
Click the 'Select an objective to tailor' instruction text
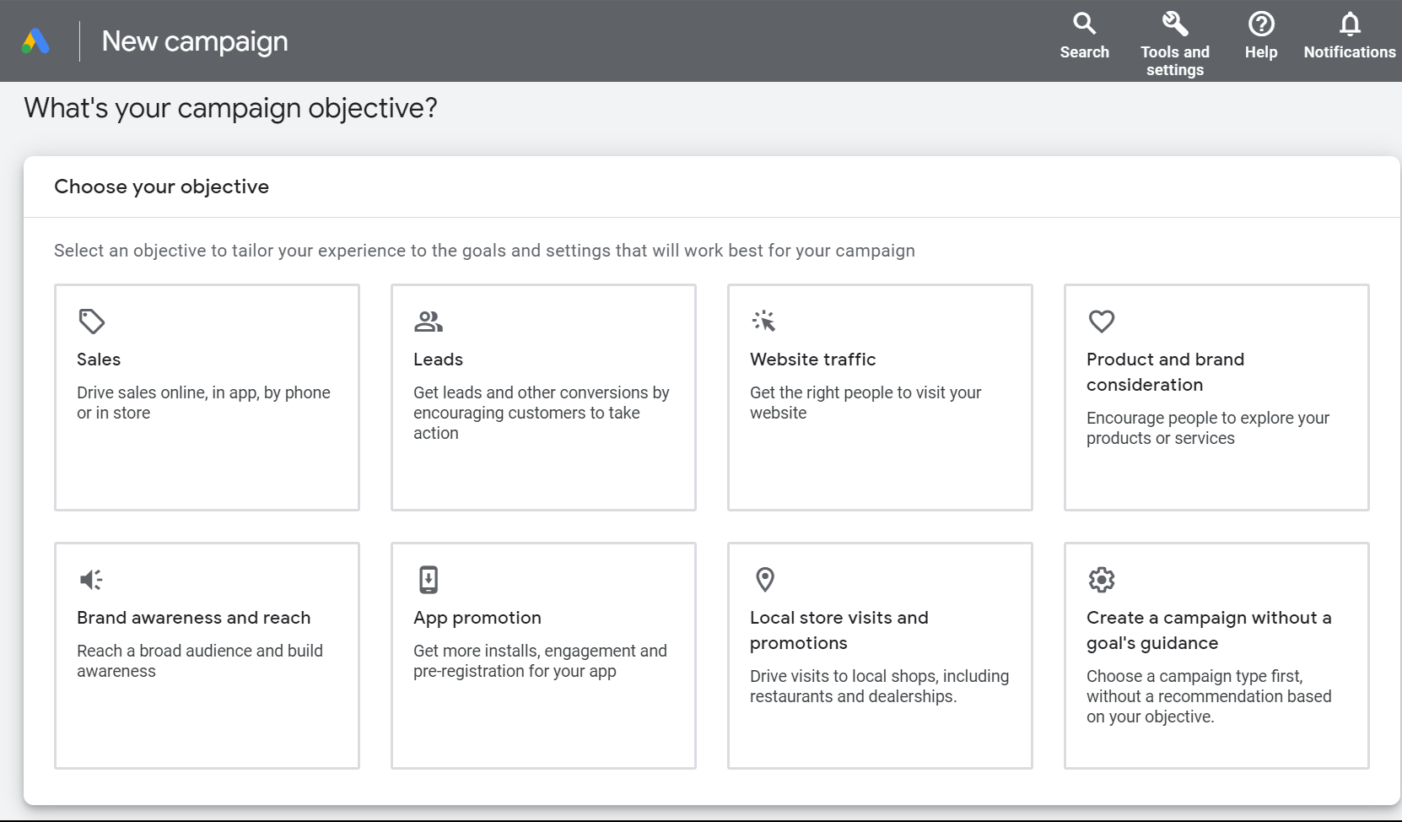[484, 251]
